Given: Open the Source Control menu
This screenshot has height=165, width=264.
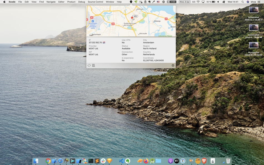Looking at the screenshot, I should click(95, 2).
